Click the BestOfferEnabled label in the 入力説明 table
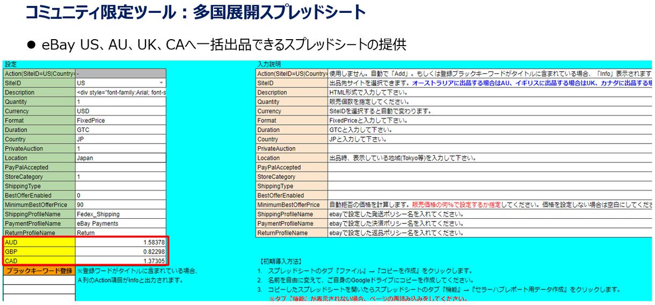The height and width of the screenshot is (305, 655). (292, 196)
